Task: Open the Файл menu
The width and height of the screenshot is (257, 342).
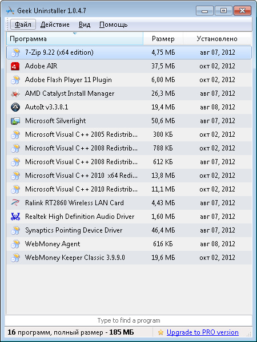Action: [23, 25]
